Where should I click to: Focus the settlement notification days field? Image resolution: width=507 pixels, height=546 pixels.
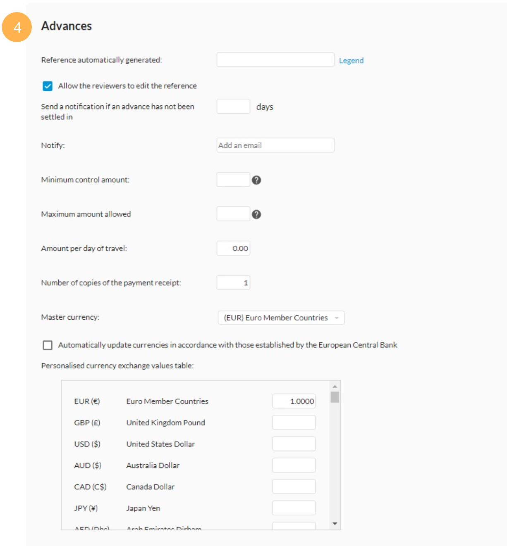(x=233, y=107)
